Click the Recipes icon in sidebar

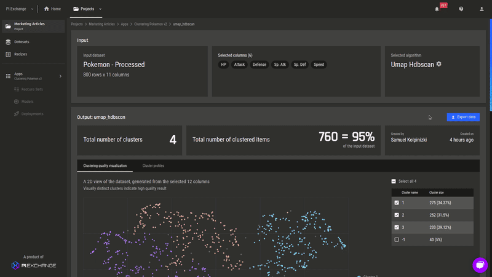(8, 54)
